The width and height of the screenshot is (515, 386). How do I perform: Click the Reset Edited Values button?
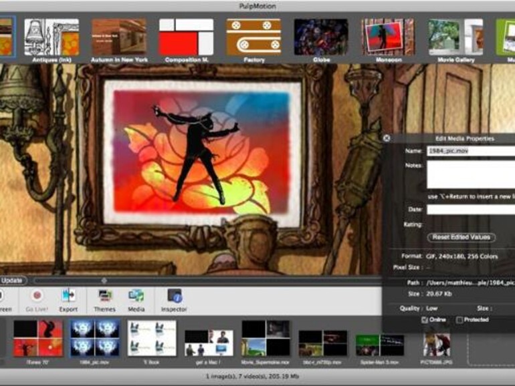coord(461,237)
